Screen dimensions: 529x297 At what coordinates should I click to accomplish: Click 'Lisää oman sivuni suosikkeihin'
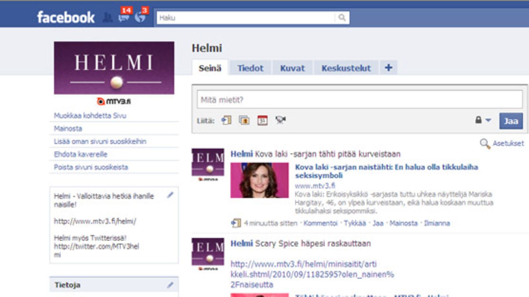pos(100,141)
